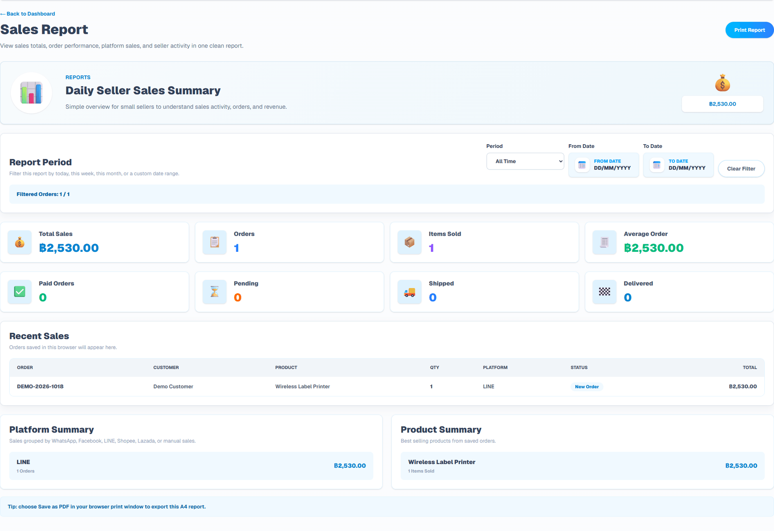Viewport: 774px width, 531px height.
Task: Click the From Date calendar icon
Action: pos(582,165)
